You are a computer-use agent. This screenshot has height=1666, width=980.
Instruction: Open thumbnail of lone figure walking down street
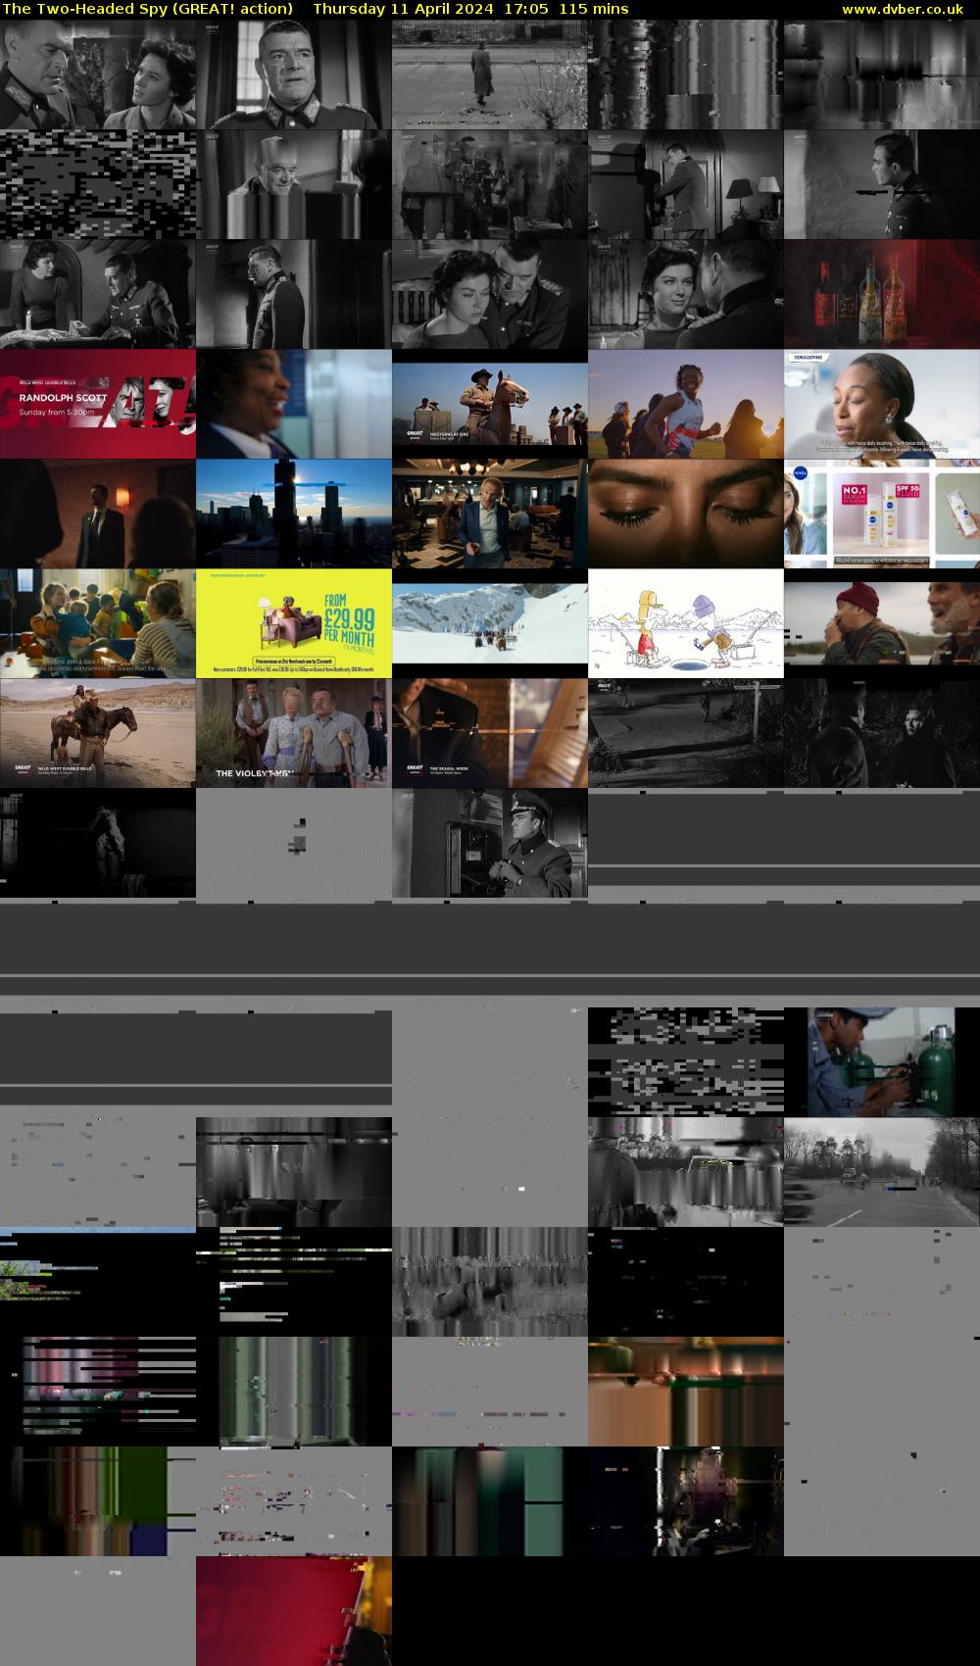pos(490,74)
